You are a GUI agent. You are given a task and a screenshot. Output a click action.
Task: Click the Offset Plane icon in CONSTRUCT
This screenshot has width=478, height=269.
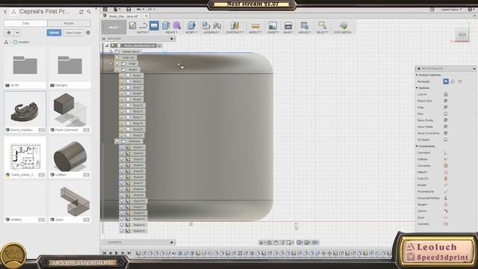(x=235, y=25)
